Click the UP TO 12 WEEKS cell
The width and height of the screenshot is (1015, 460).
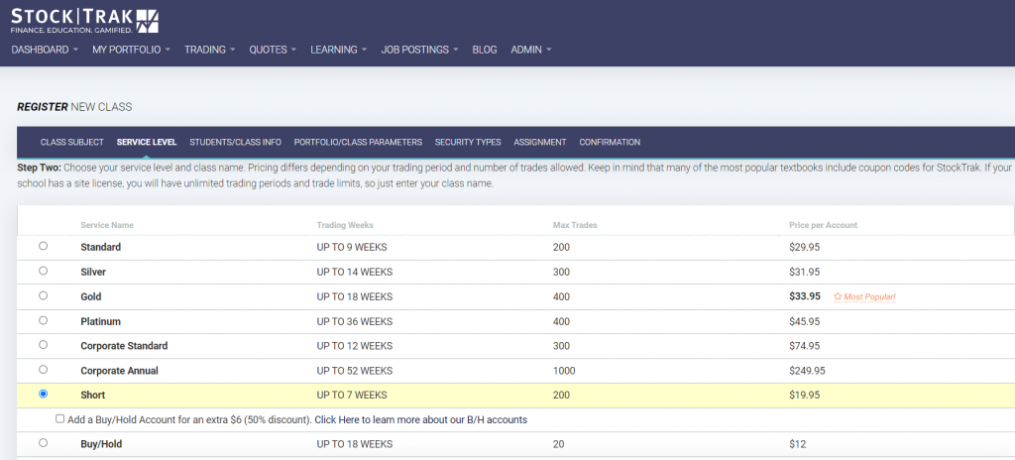(355, 346)
